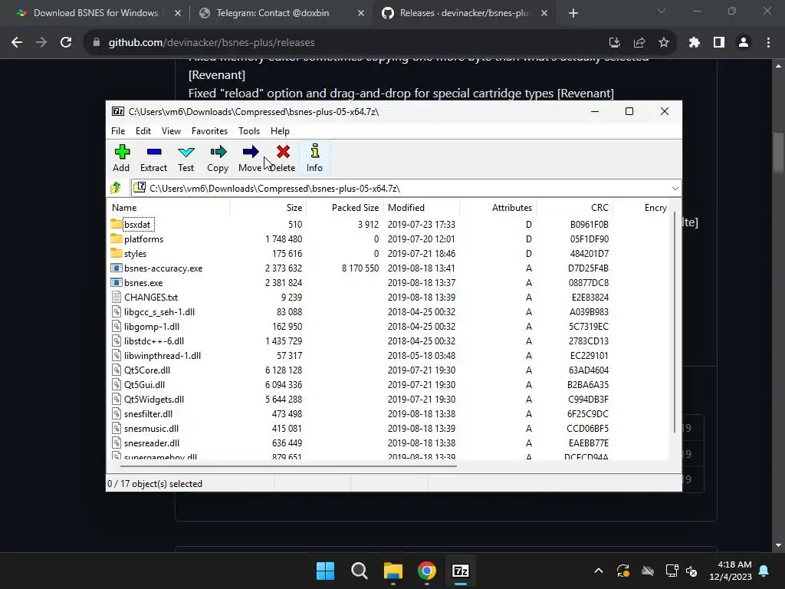
Task: Select Qt5Widgets.dll file
Action: 153,399
